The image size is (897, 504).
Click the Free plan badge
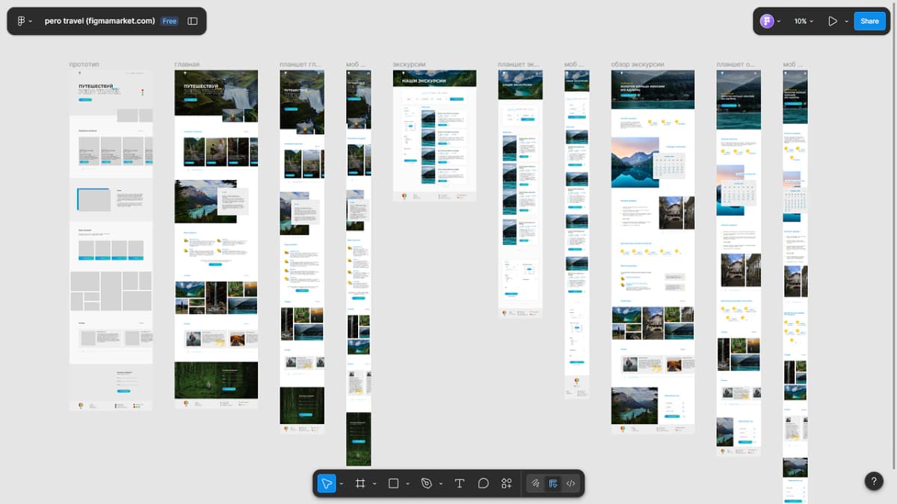click(170, 21)
